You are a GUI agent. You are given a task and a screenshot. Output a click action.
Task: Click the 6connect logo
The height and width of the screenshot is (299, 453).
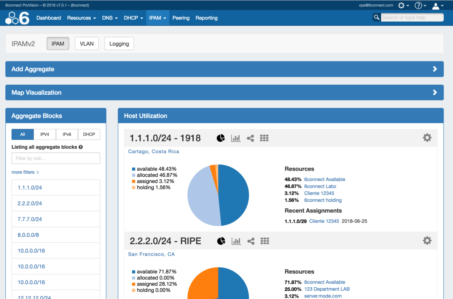pyautogui.click(x=17, y=17)
